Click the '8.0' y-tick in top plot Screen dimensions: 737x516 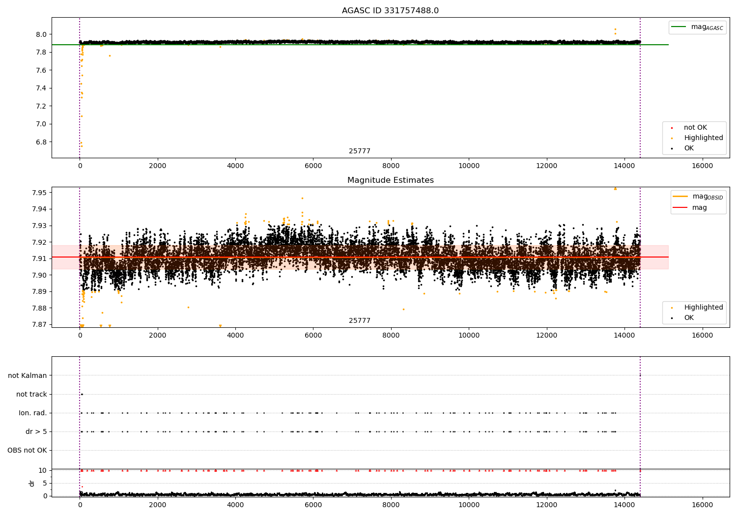pyautogui.click(x=41, y=35)
